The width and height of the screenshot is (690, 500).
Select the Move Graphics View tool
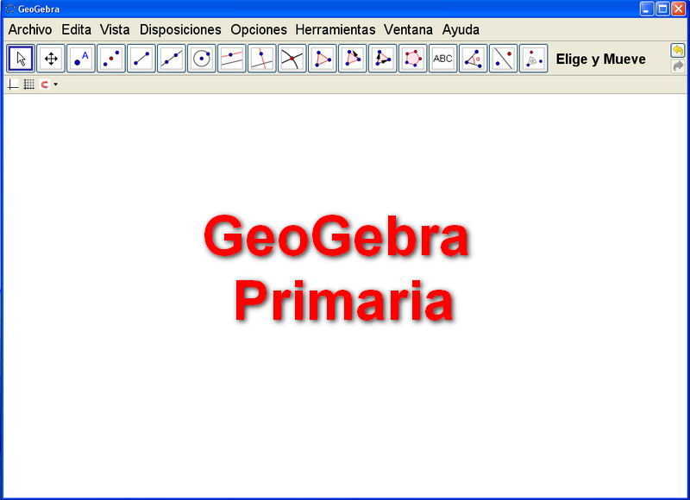point(51,59)
